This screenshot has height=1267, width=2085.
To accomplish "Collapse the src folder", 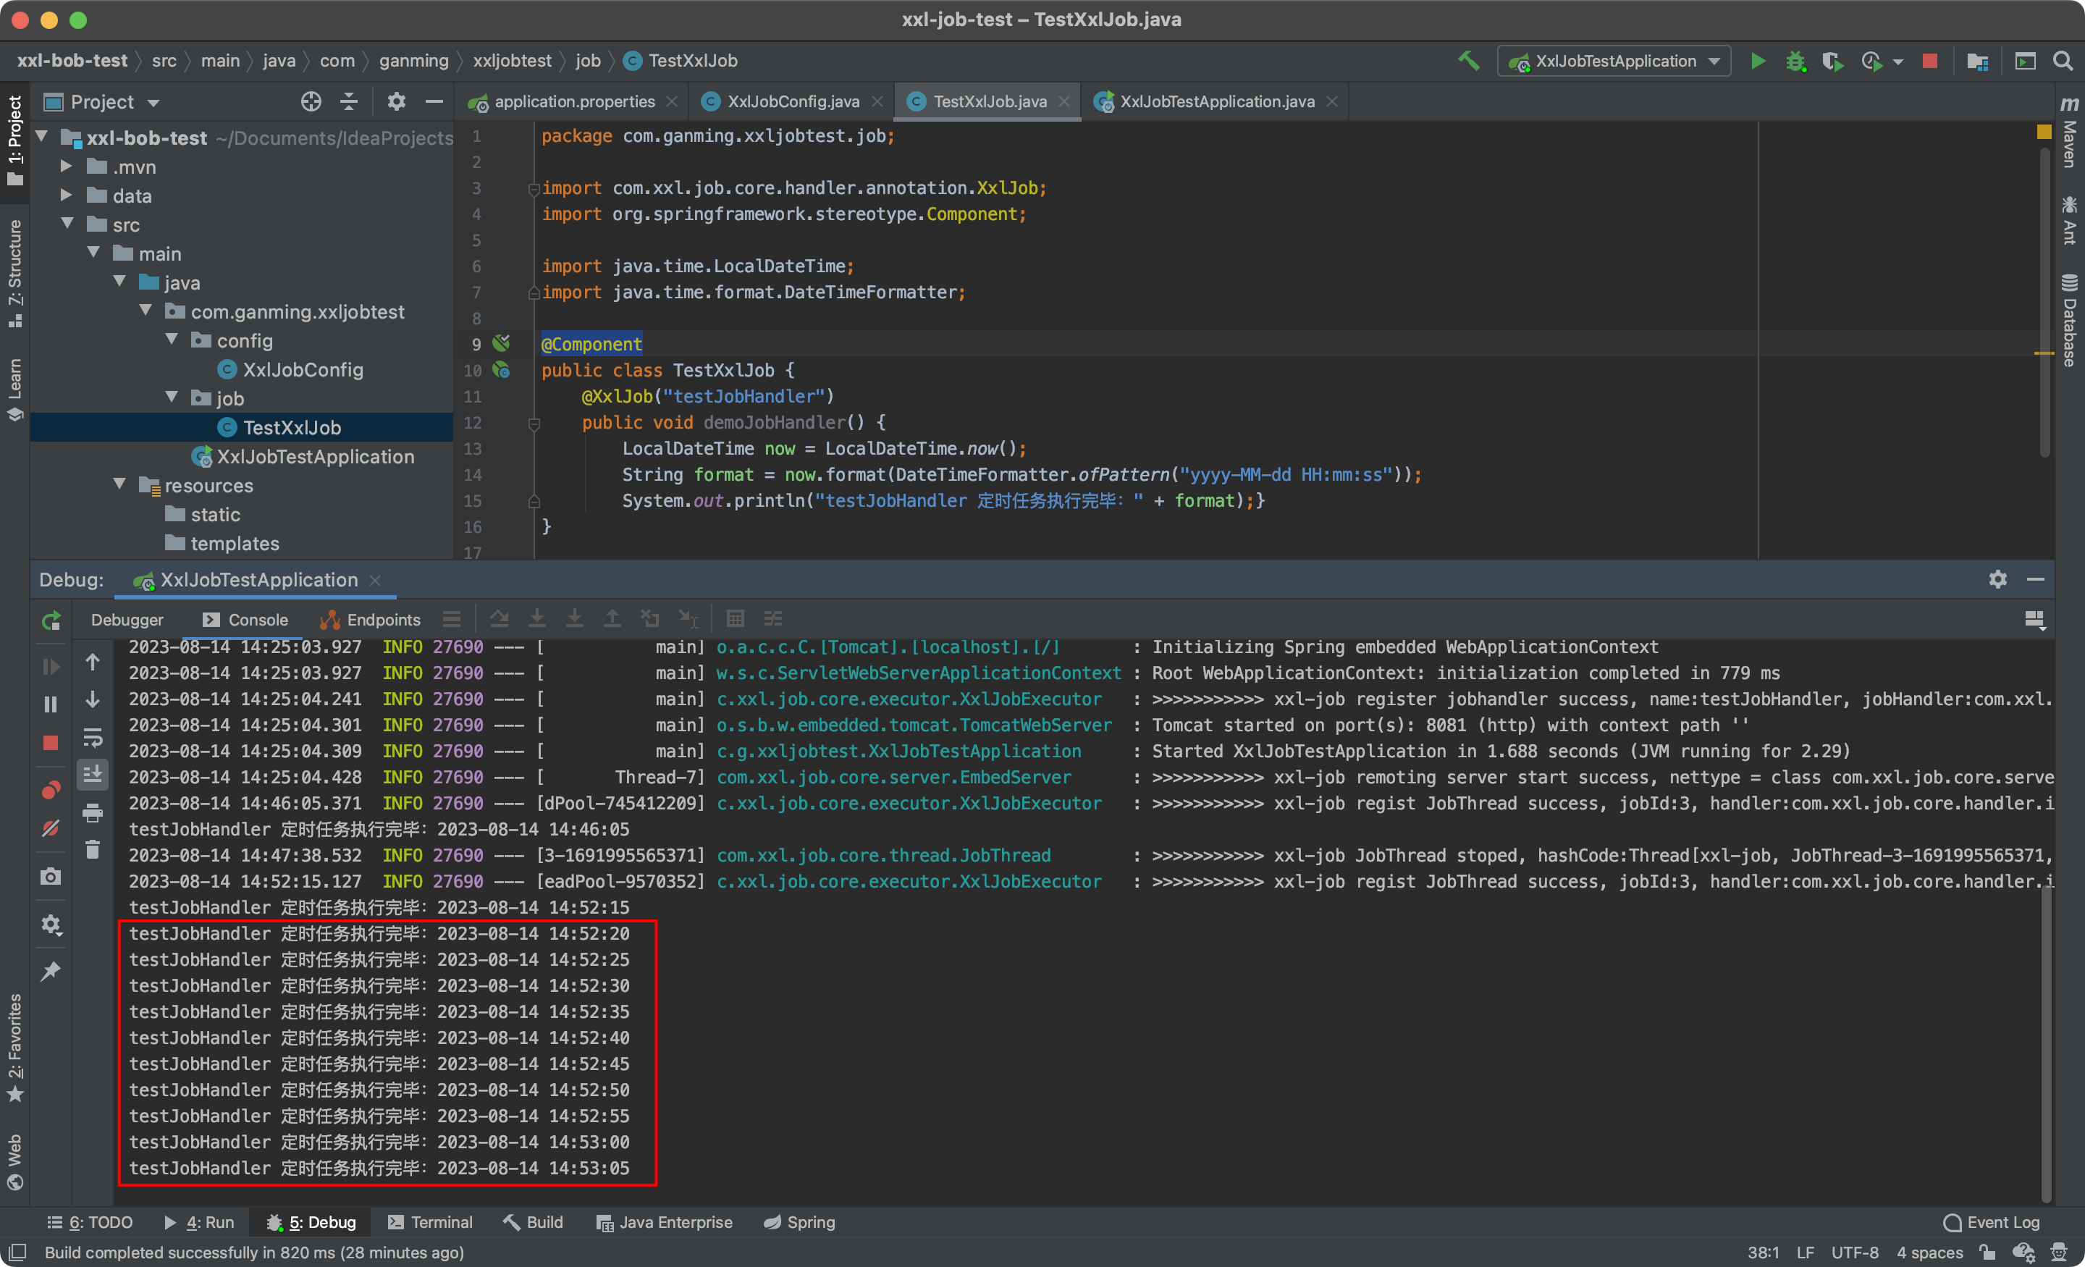I will point(68,224).
